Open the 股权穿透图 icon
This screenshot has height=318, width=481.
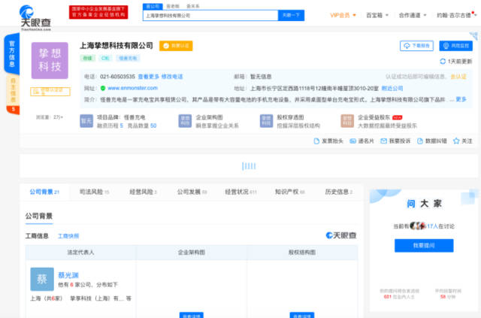click(265, 120)
